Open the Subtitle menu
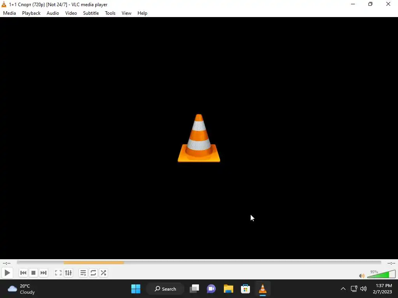 coord(91,13)
